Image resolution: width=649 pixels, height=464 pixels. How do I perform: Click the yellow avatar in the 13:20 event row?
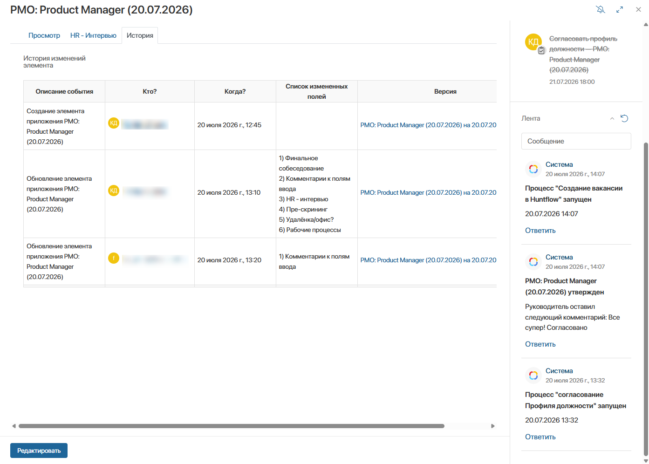pos(114,258)
